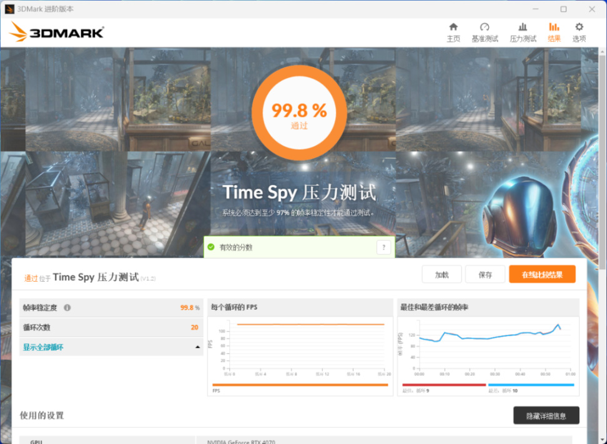607x444 pixels.
Task: Click the 使用的设置 heading
Action: point(42,415)
